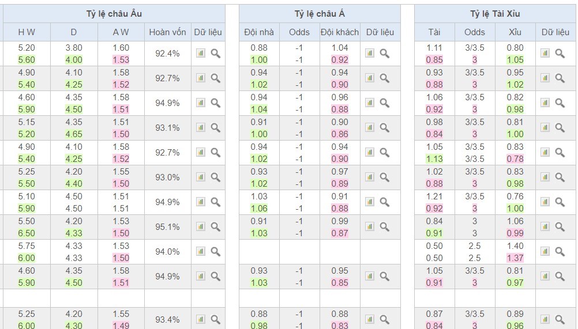Click chart icon in the 92.4% payout row

tap(201, 54)
